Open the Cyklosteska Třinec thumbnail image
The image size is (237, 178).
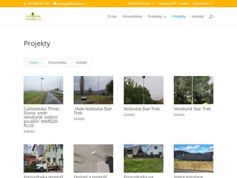(x=44, y=90)
